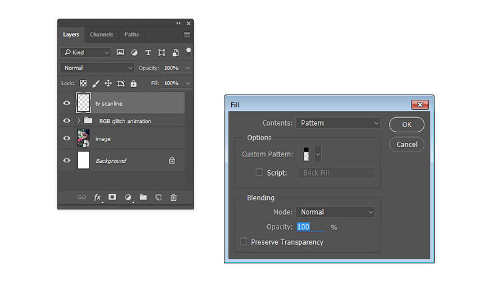Open layer style fx menu
The image size is (483, 286).
[97, 198]
